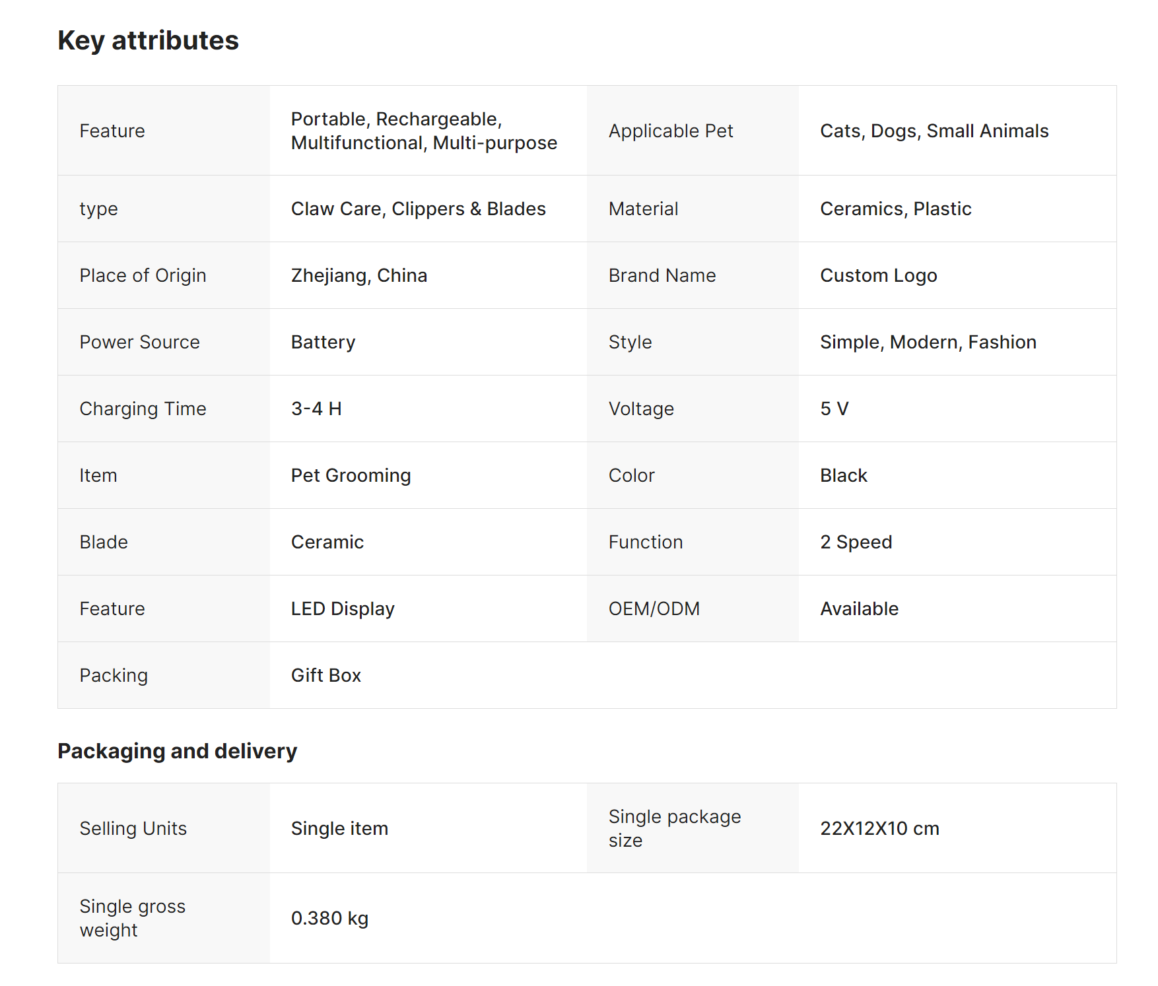Click the Pet Grooming item value
The height and width of the screenshot is (986, 1158).
click(351, 475)
